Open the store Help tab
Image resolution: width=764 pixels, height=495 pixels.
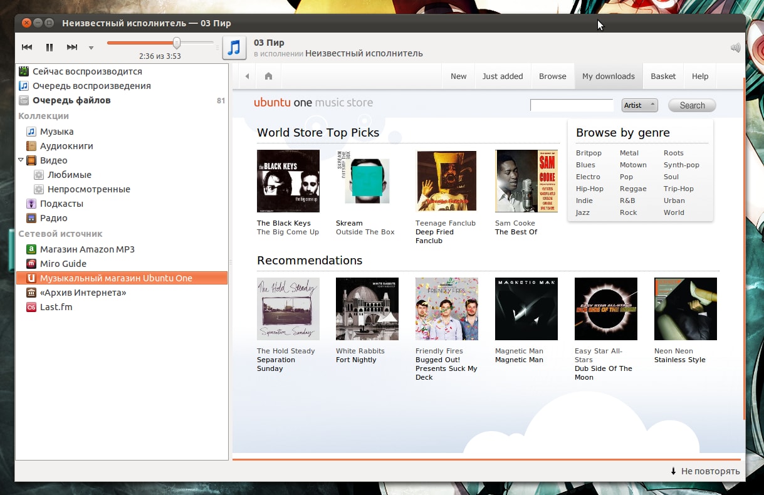[700, 76]
